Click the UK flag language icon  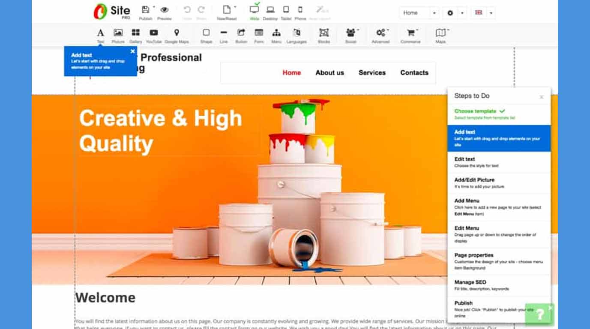tap(479, 13)
